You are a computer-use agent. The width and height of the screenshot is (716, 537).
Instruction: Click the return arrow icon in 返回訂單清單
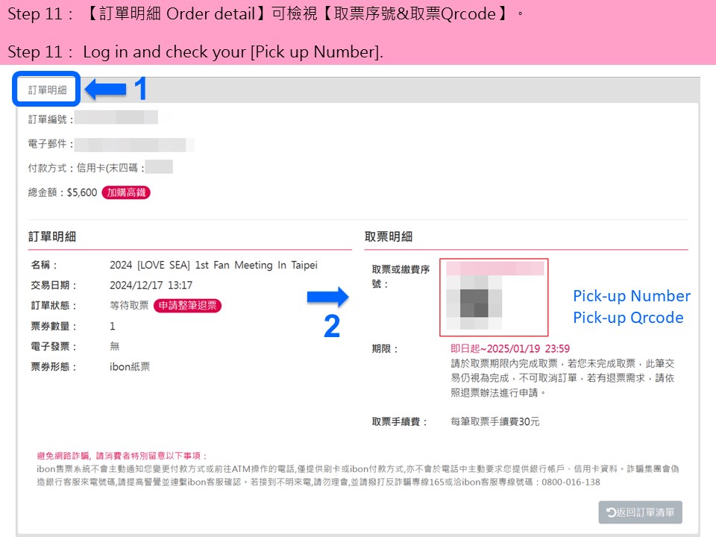(x=611, y=512)
